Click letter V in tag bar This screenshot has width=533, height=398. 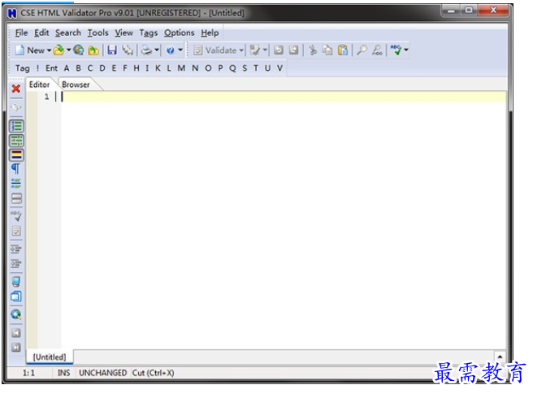point(279,68)
